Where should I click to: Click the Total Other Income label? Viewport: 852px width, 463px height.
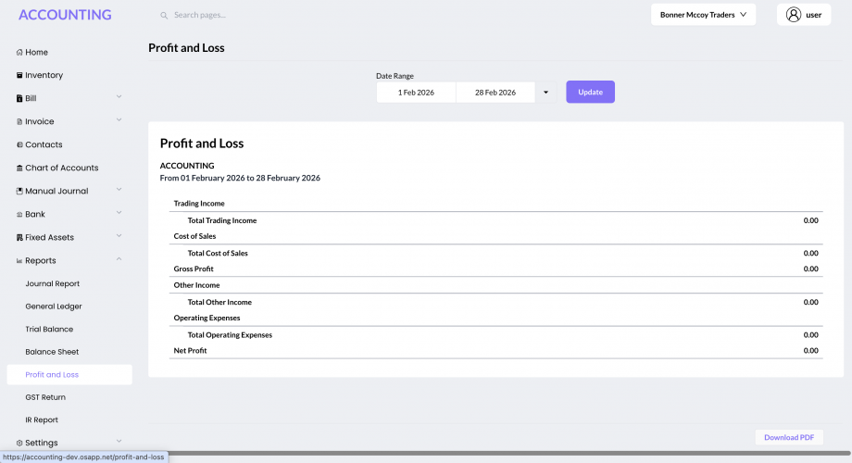coord(219,302)
